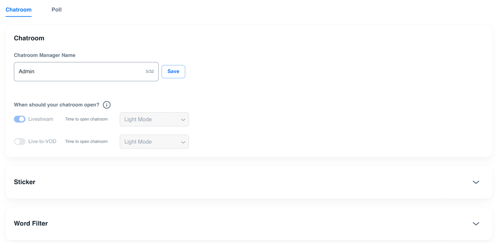Click the Live-to-VOD dropdown arrow icon
The width and height of the screenshot is (497, 243).
pos(183,142)
